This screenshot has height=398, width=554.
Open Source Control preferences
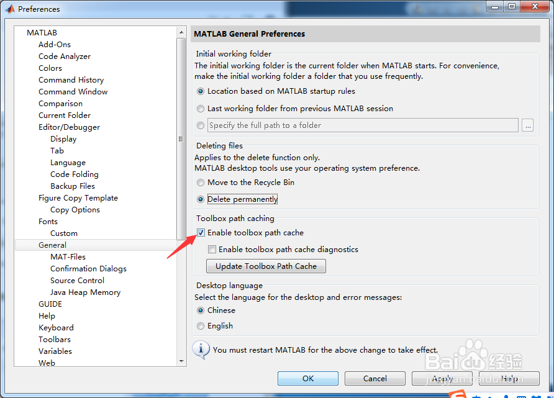click(77, 281)
